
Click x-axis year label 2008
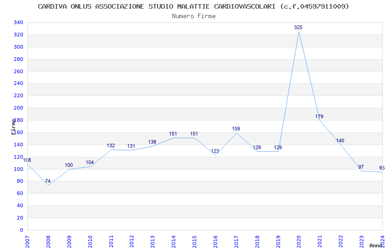click(x=48, y=241)
